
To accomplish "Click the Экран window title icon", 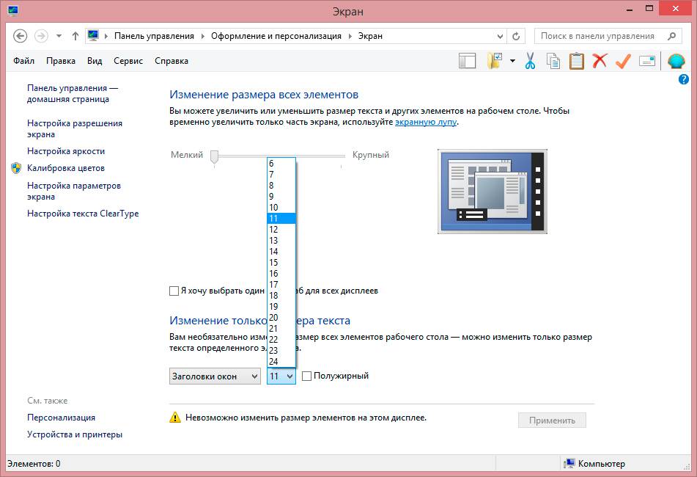I will pos(13,10).
